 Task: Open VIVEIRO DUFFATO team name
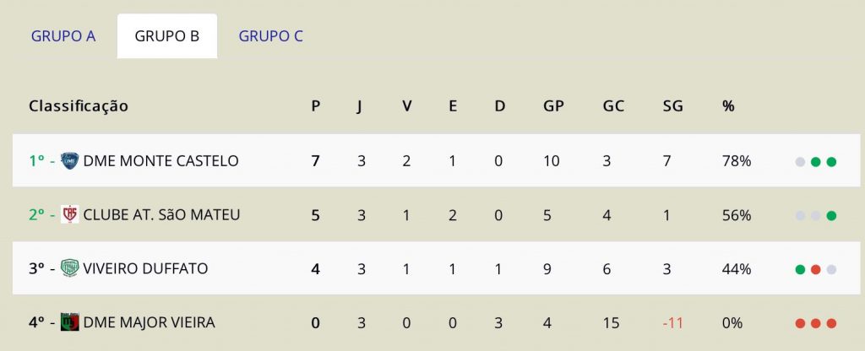[145, 268]
